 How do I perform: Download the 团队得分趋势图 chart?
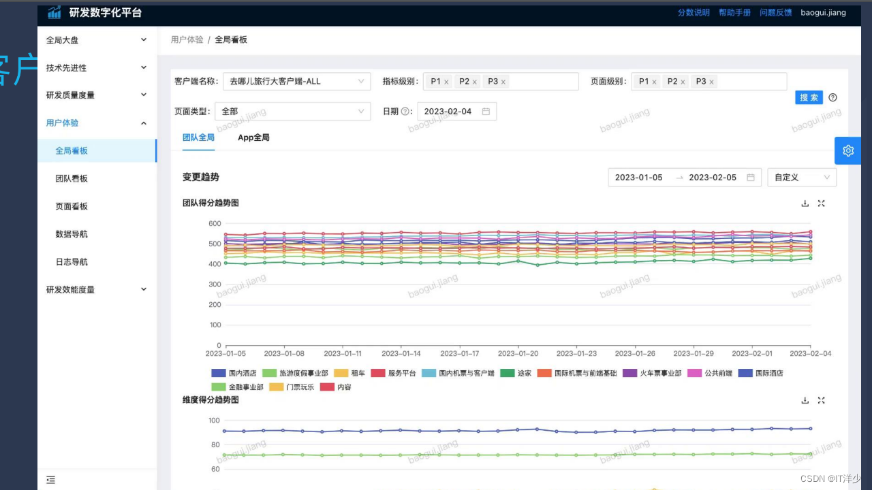805,203
